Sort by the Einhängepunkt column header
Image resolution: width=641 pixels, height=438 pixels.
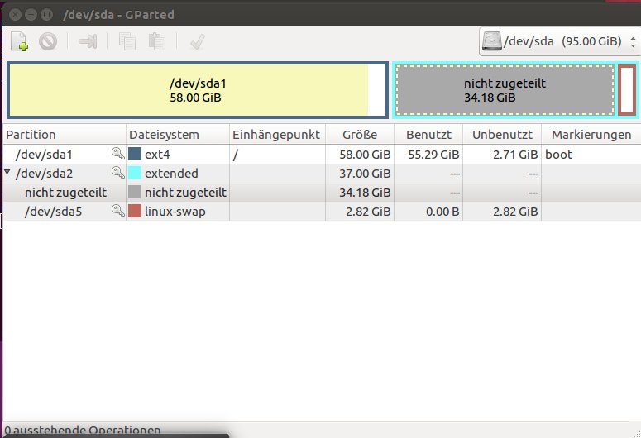click(x=278, y=135)
